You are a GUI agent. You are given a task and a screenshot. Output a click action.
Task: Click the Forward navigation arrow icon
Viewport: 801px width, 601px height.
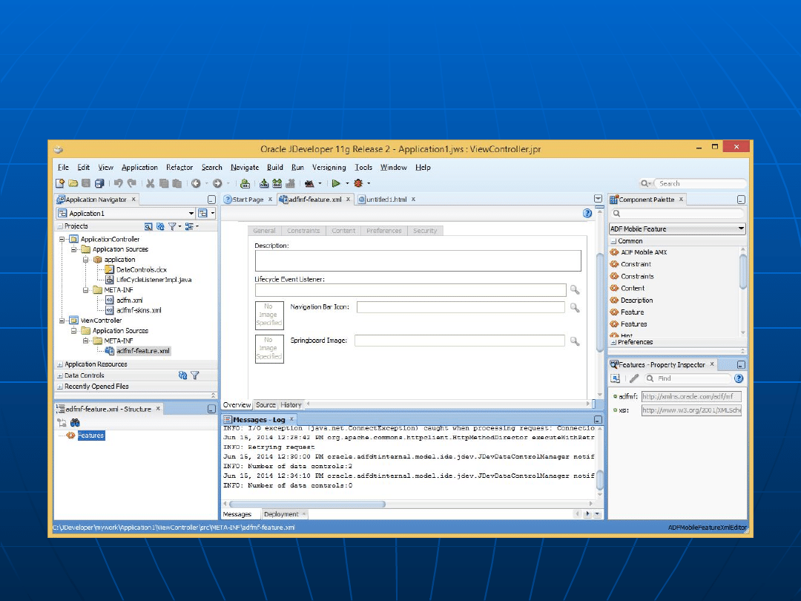tap(217, 183)
